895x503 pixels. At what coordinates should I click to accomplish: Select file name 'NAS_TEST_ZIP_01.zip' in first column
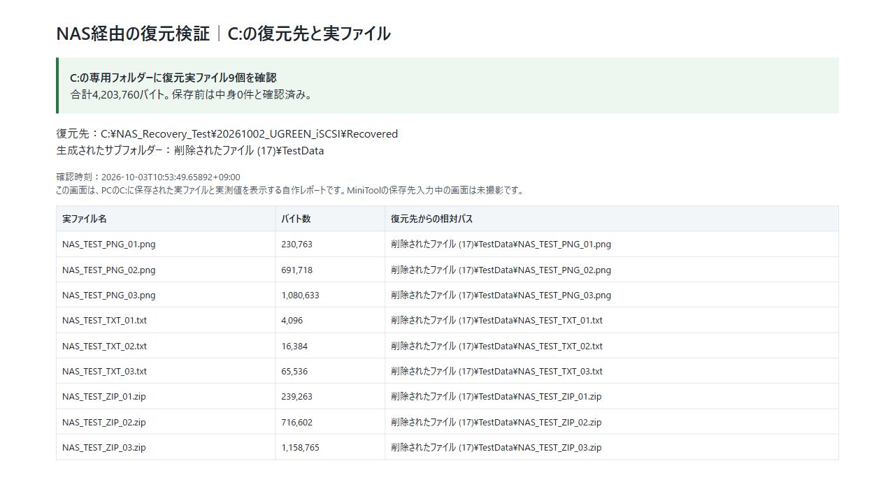(103, 397)
